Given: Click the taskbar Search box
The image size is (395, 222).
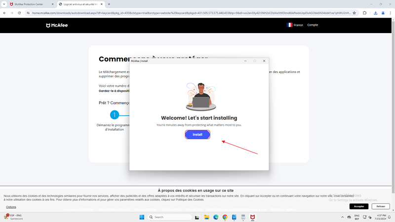Looking at the screenshot, I should tap(169, 217).
